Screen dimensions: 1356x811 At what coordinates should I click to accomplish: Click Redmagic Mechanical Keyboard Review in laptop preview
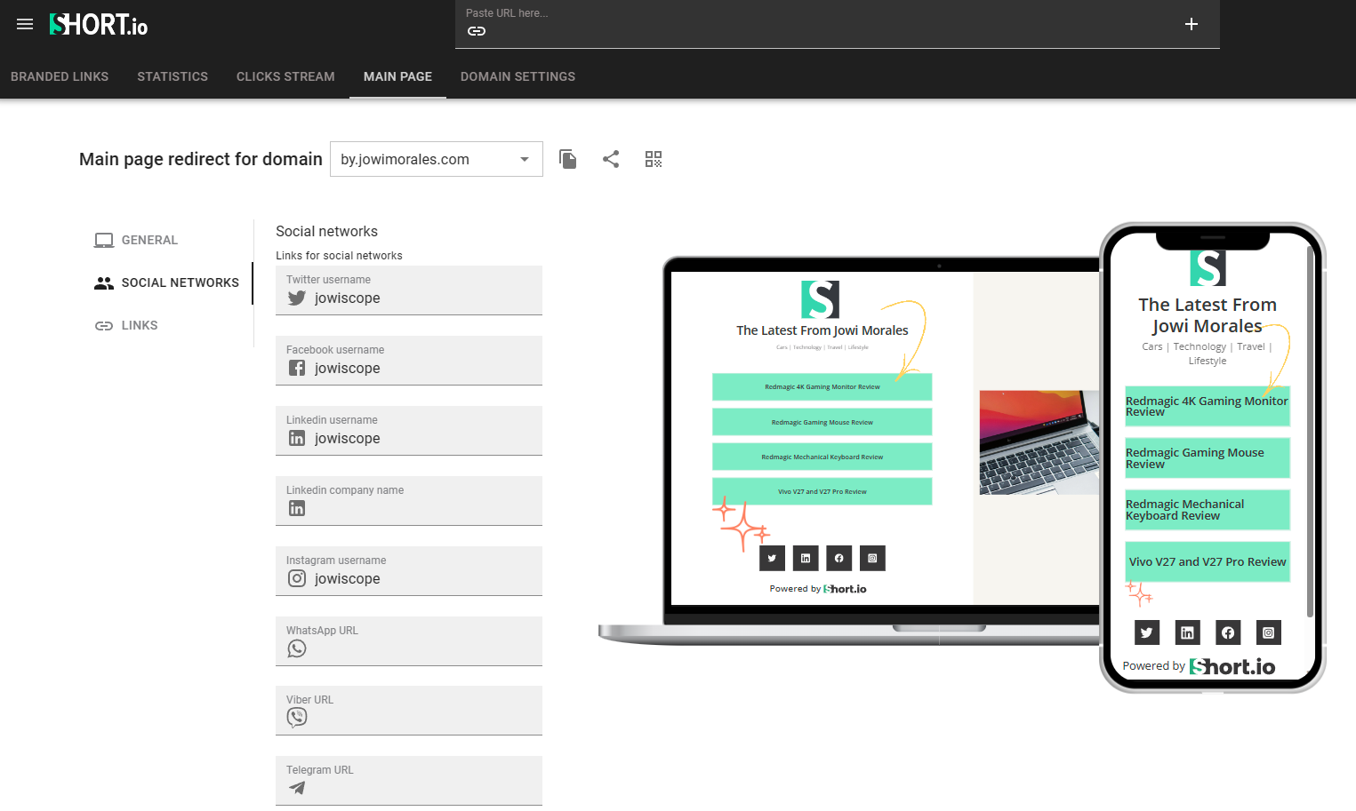tap(822, 457)
